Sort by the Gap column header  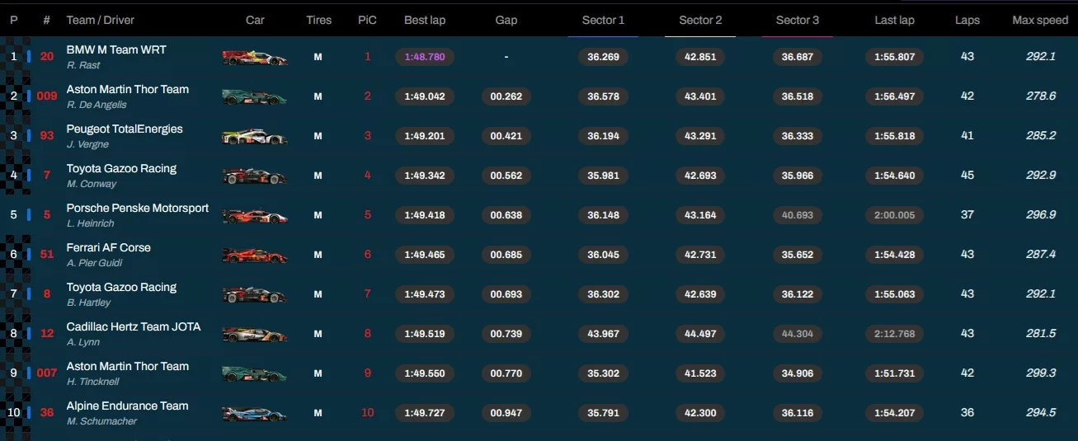[506, 20]
